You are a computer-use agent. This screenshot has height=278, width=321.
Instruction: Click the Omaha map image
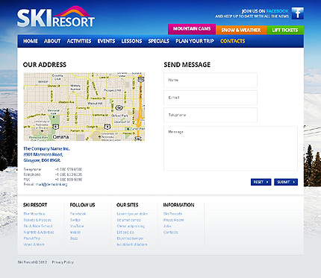click(x=84, y=107)
